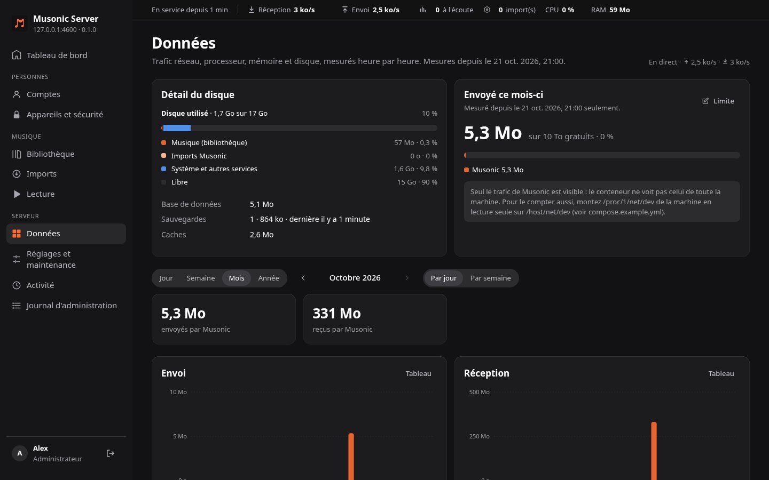Click the Comptes person icon
The image size is (769, 480).
click(17, 94)
